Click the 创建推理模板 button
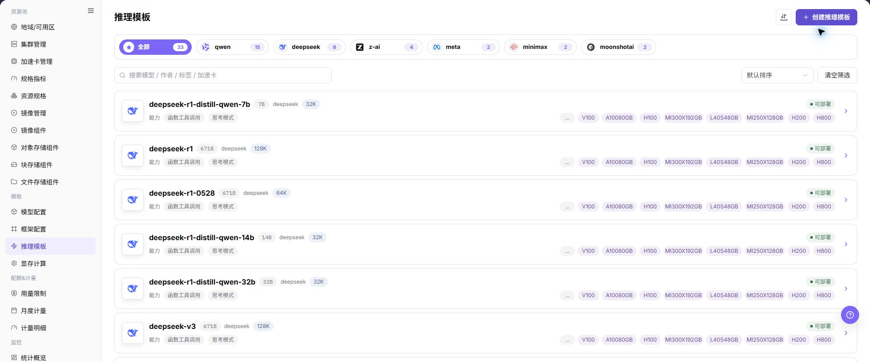The height and width of the screenshot is (362, 870). pyautogui.click(x=826, y=17)
